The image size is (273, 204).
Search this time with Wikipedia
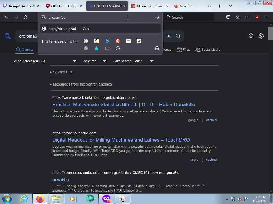coord(139,41)
